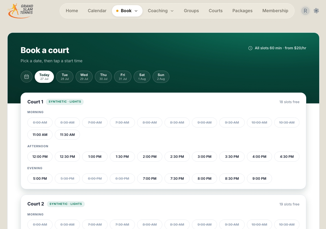Book Court 1 at 3:30 PM

[x=232, y=156]
